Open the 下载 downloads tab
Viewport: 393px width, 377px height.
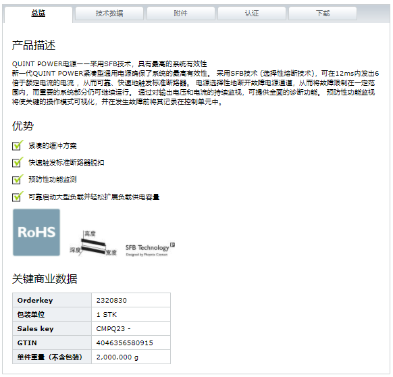[323, 14]
